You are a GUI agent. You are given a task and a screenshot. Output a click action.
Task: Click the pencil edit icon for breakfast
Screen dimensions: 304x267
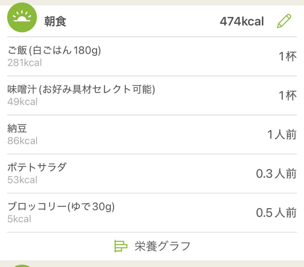coord(284,21)
